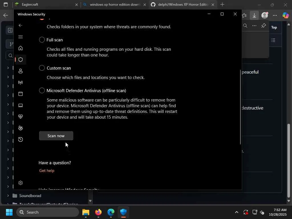This screenshot has height=219, width=292.
Task: Click the GitHub page search magnifier icon
Action: pos(245,26)
